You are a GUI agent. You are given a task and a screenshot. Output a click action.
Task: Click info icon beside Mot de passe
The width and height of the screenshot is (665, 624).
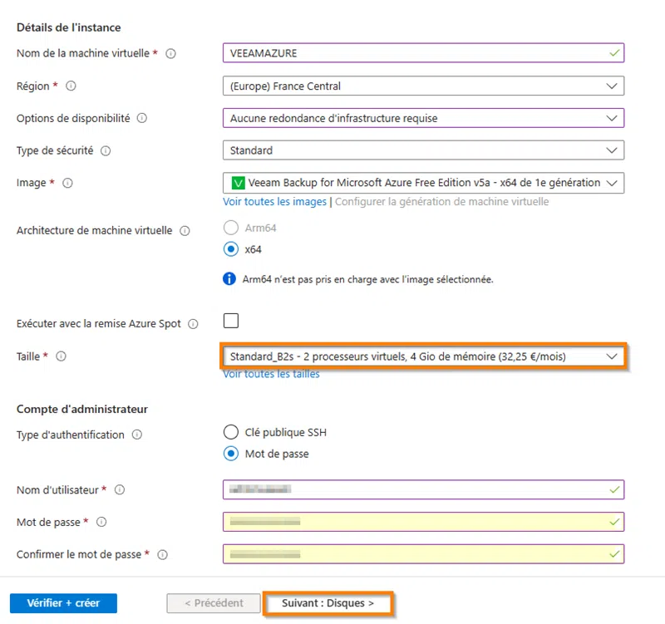[x=101, y=522]
